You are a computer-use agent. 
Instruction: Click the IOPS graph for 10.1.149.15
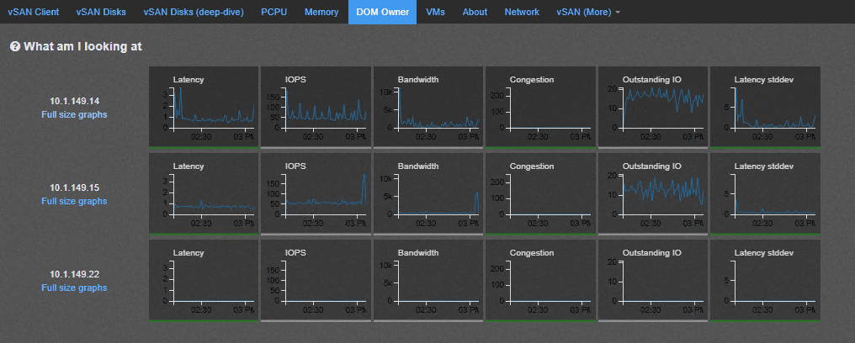click(x=316, y=194)
